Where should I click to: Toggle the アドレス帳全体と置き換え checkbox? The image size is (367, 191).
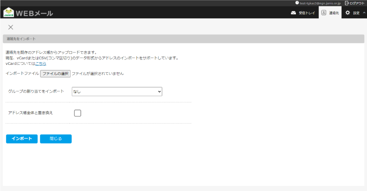pos(78,113)
